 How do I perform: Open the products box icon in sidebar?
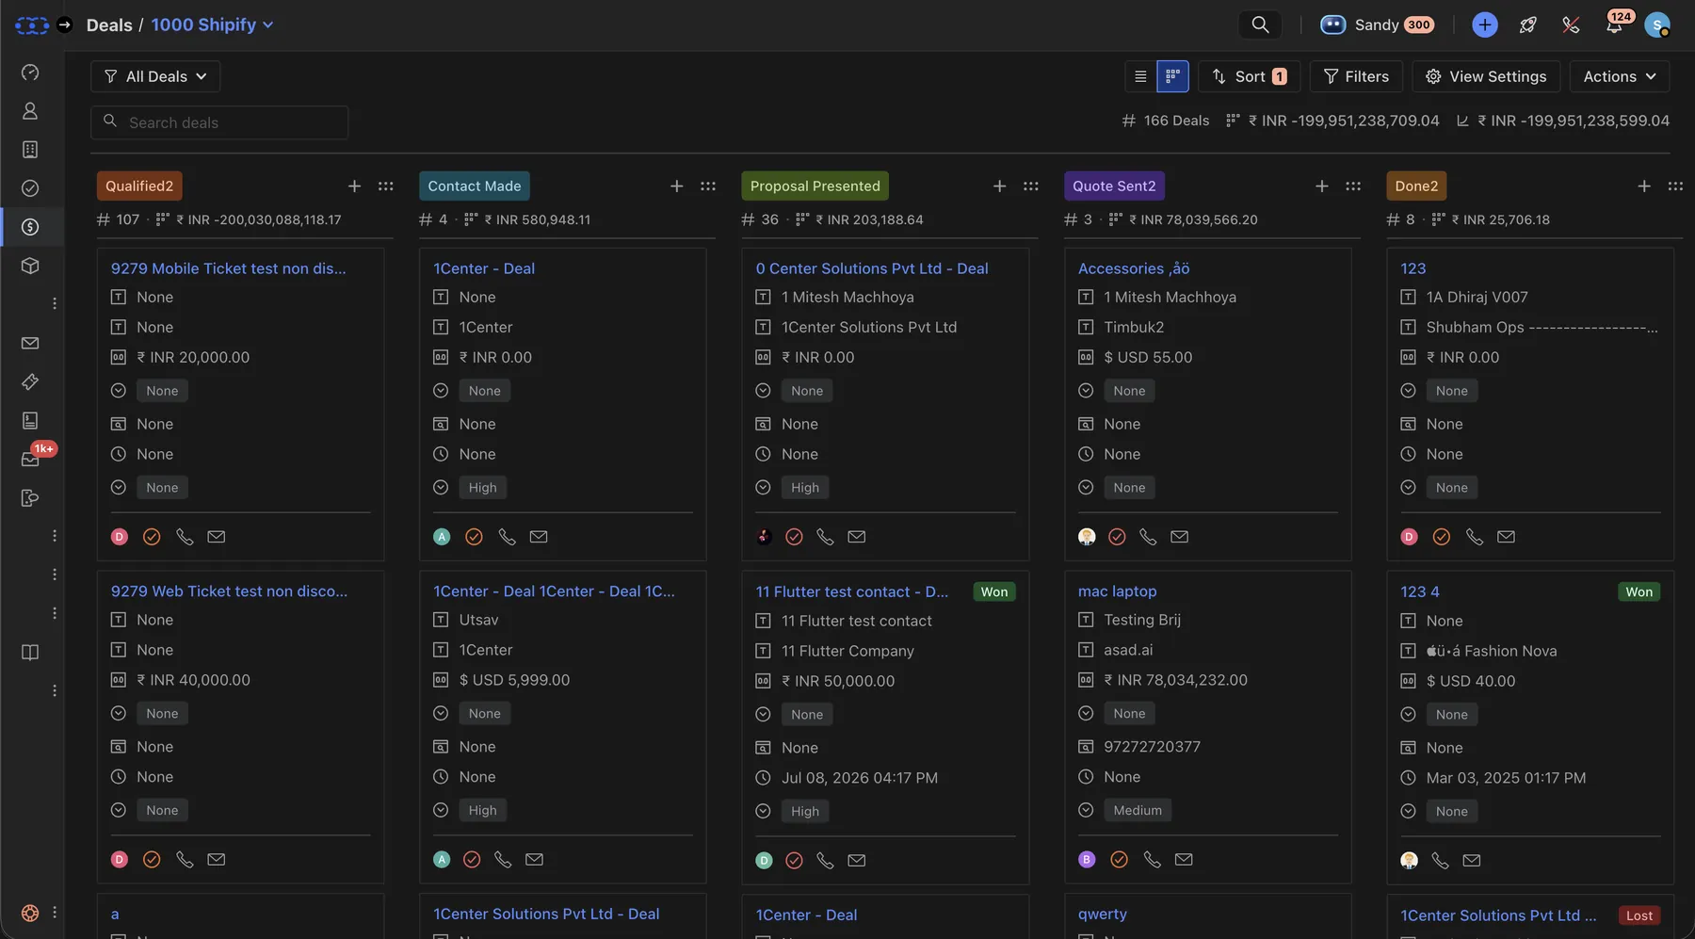tap(30, 266)
